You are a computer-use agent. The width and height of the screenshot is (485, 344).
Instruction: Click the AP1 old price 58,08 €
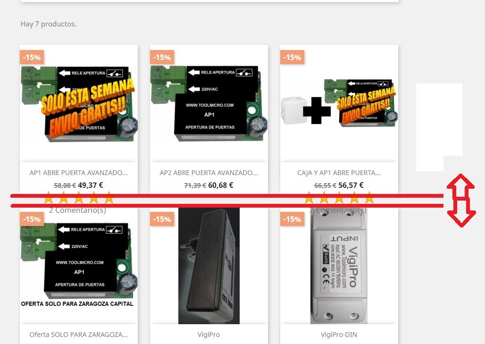65,185
